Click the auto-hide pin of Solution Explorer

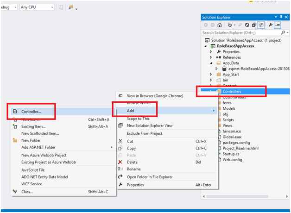pyautogui.click(x=281, y=17)
